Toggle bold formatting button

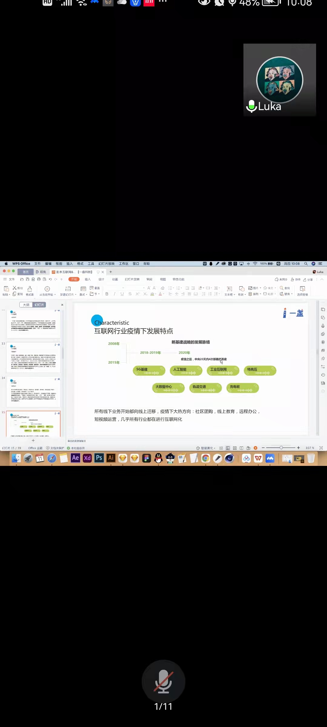[x=107, y=294]
